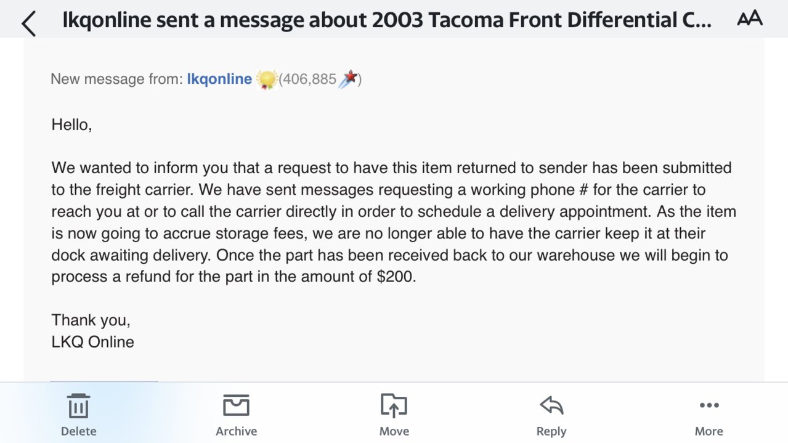Click the yellow top-rated seller badge

point(266,79)
